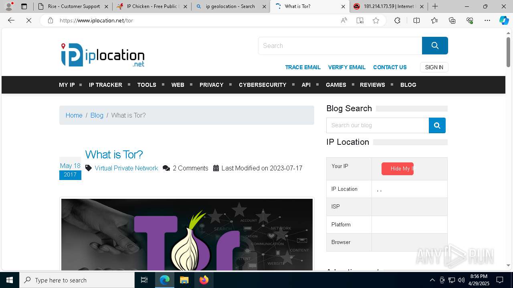Click the SIGN IN button

point(434,67)
